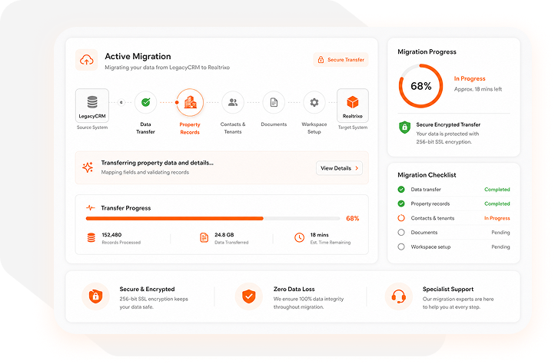Image resolution: width=555 pixels, height=364 pixels.
Task: Select the Contacts & tenants In Progress item
Action: (454, 218)
